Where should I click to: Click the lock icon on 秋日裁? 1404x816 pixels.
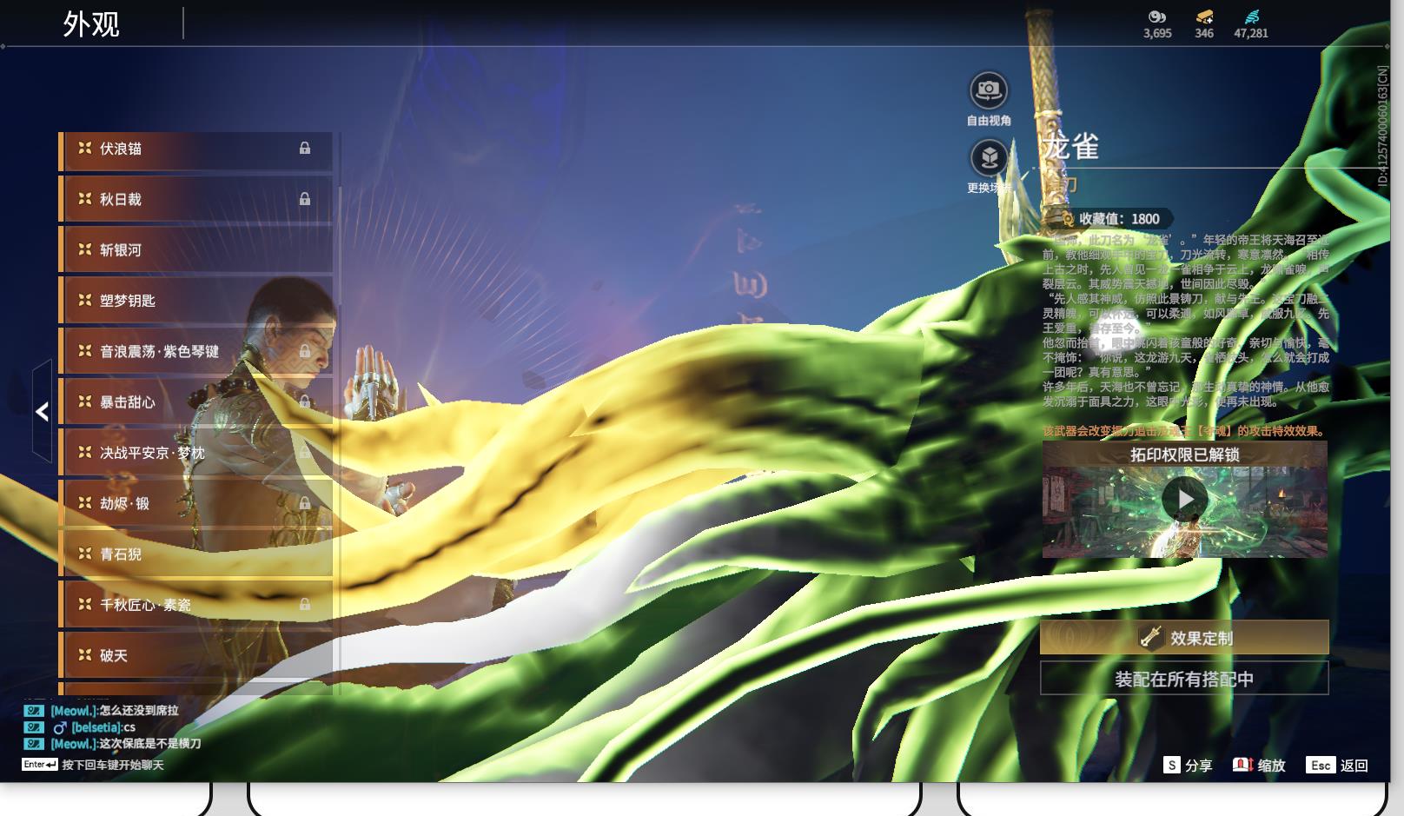pyautogui.click(x=305, y=199)
